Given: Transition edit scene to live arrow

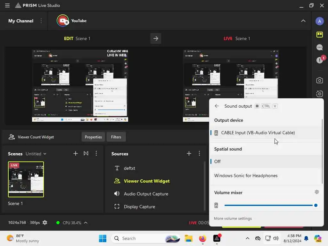Looking at the screenshot, I should (156, 38).
